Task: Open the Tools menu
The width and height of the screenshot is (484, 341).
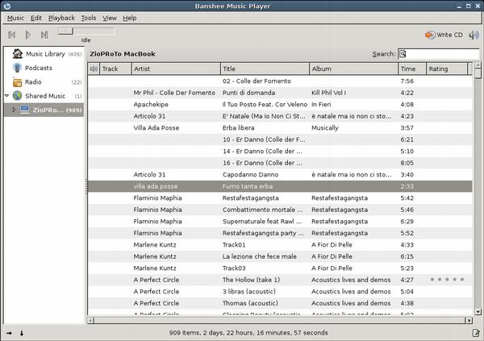Action: [x=88, y=18]
